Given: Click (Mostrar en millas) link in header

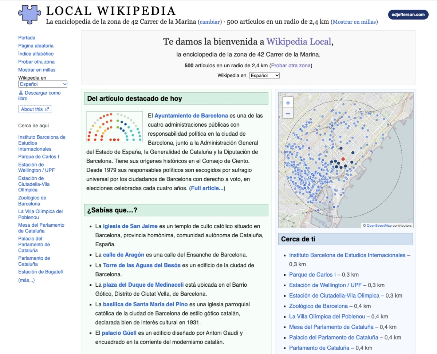Looking at the screenshot, I should (x=354, y=22).
